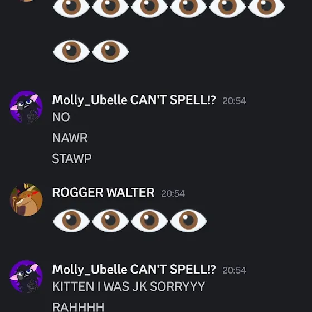
Task: Select the STAWP message text
Action: click(x=72, y=159)
